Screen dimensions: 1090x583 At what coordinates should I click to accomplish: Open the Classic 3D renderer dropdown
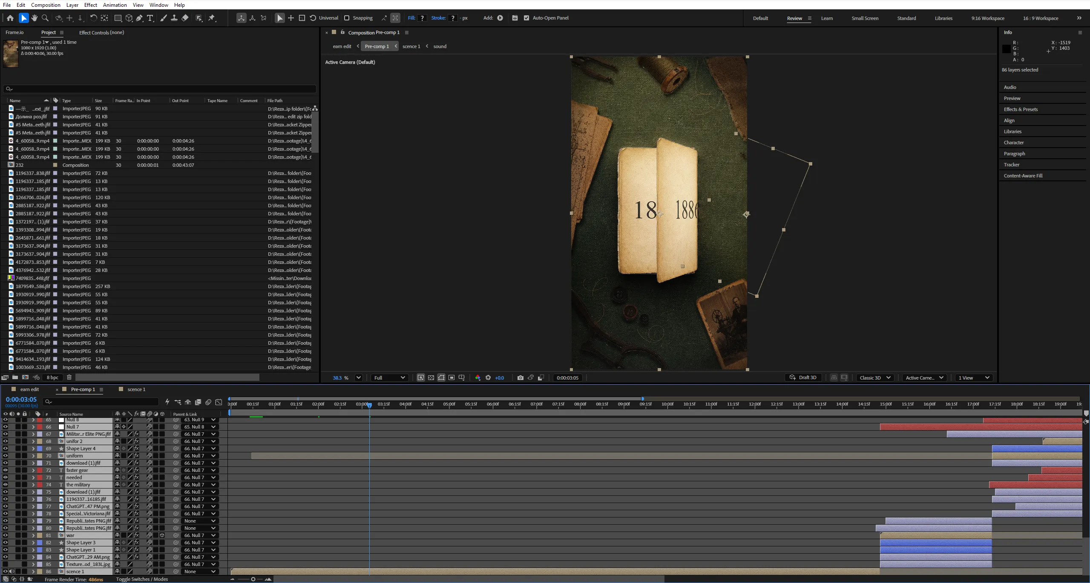pos(875,377)
